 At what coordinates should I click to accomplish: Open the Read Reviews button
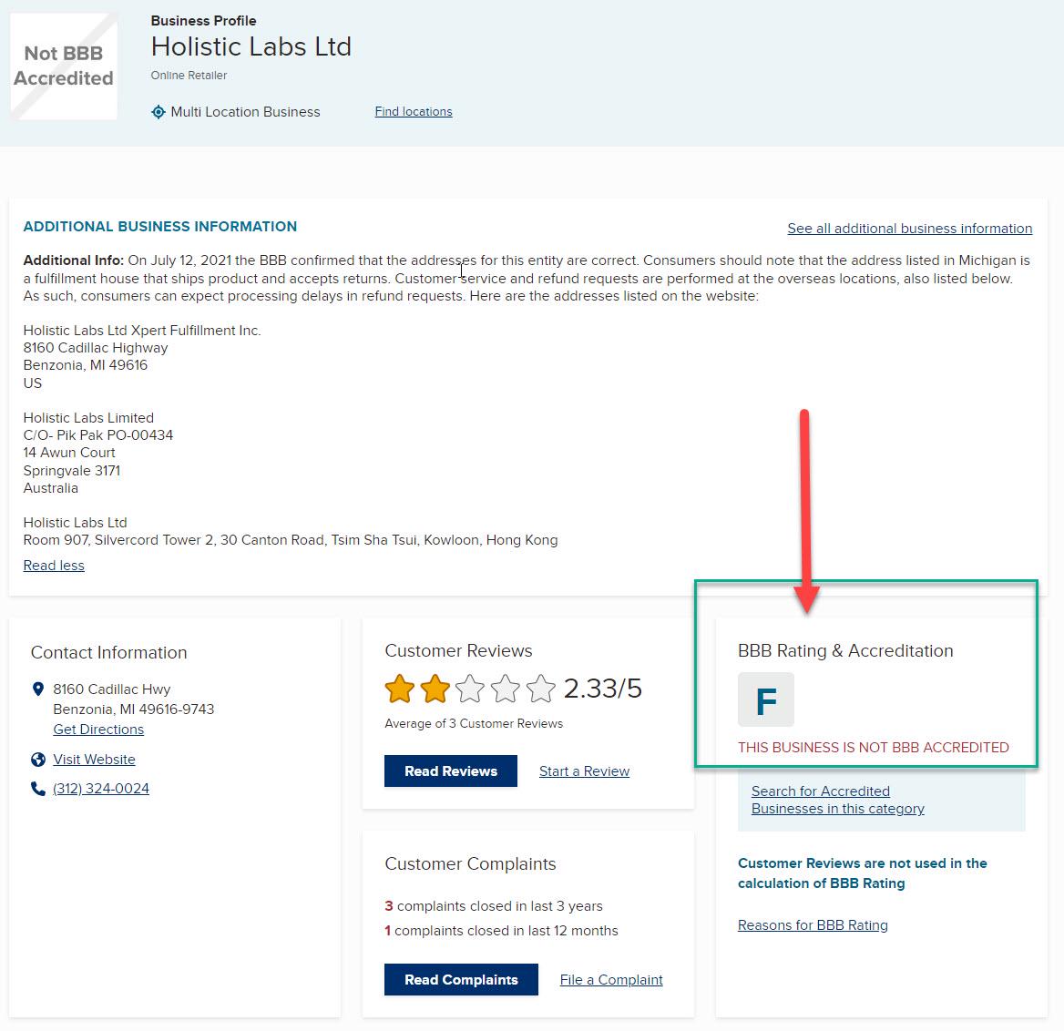[x=451, y=771]
